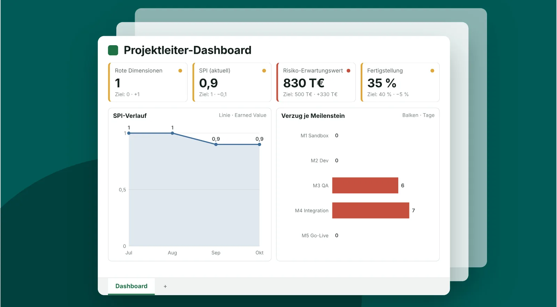Image resolution: width=557 pixels, height=307 pixels.
Task: Click the M3 QA label
Action: pos(321,186)
